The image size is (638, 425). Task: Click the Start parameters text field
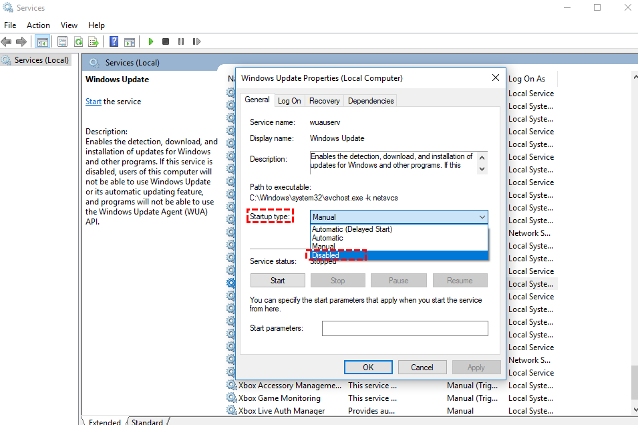coord(405,329)
